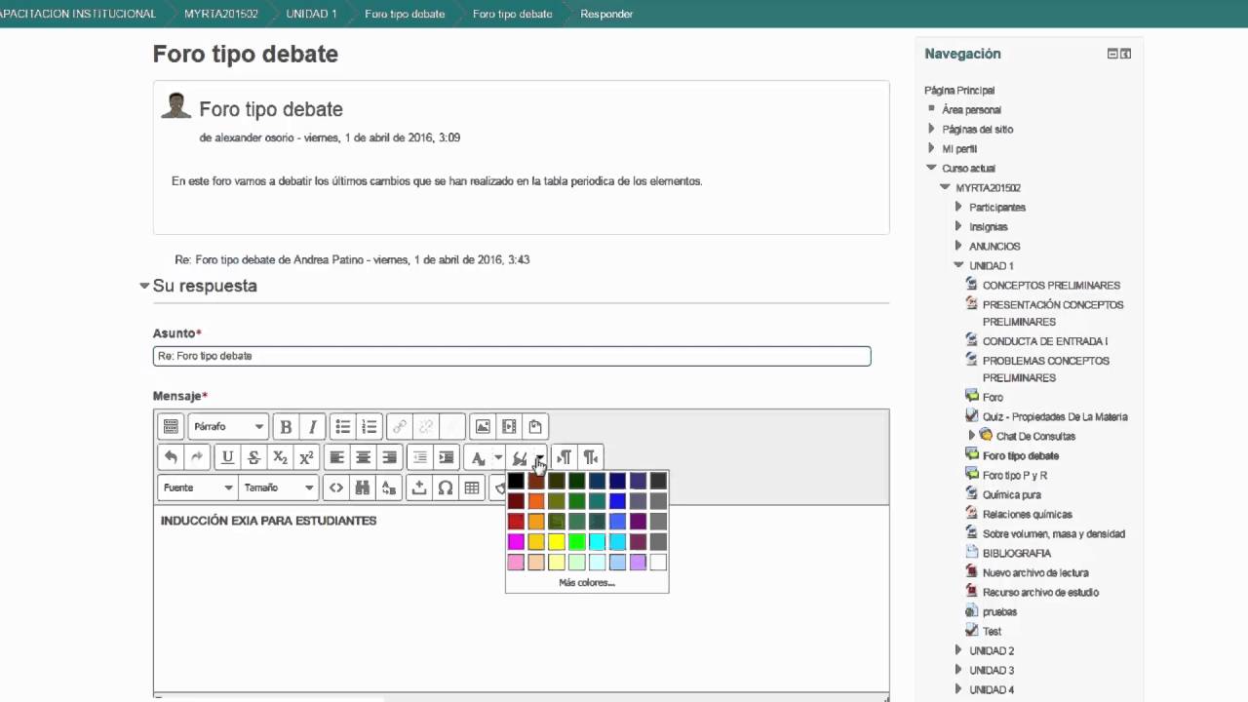This screenshot has width=1248, height=702.
Task: Open the Fuente font dropdown
Action: pos(198,487)
